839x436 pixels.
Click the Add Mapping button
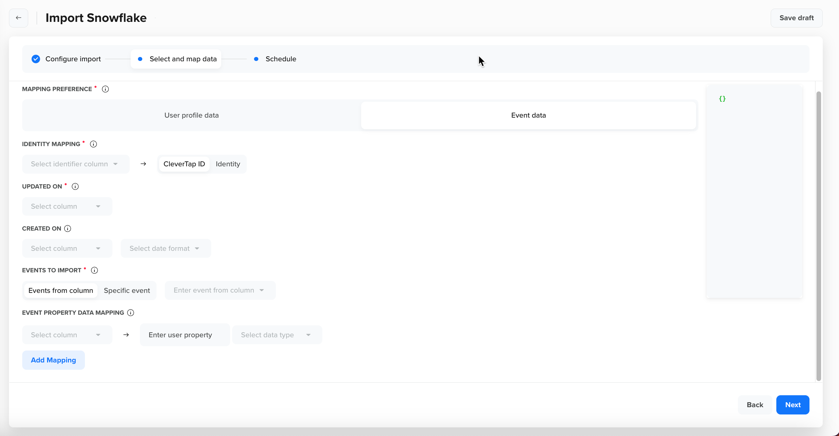pos(53,360)
